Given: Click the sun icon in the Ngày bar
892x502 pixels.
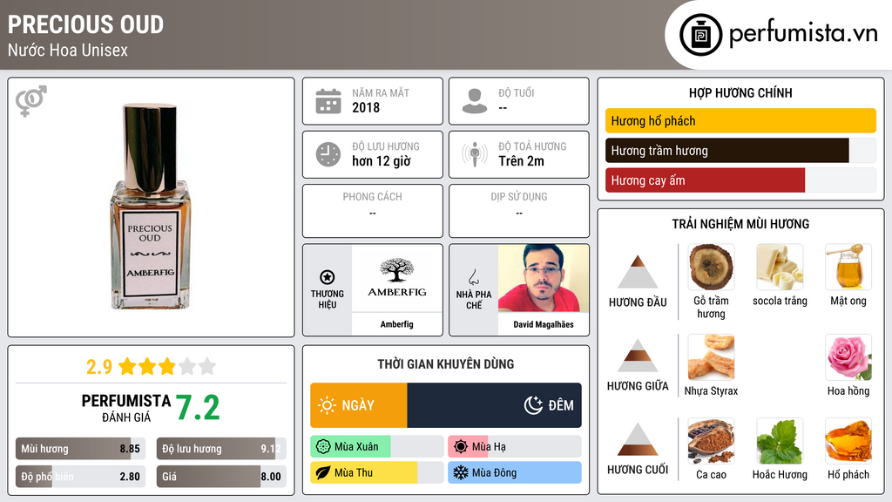Looking at the screenshot, I should 327,405.
